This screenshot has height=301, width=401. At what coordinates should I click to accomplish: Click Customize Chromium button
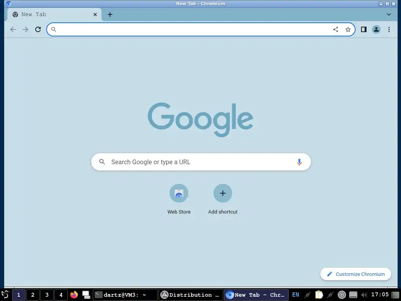pos(356,274)
